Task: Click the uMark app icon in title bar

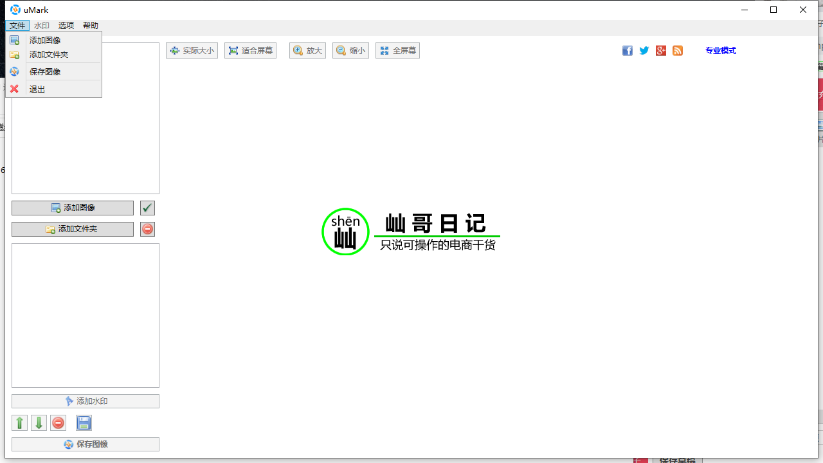Action: tap(15, 10)
